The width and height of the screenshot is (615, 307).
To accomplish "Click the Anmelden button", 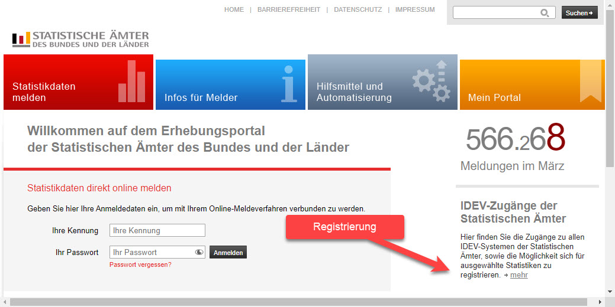I will pos(228,253).
